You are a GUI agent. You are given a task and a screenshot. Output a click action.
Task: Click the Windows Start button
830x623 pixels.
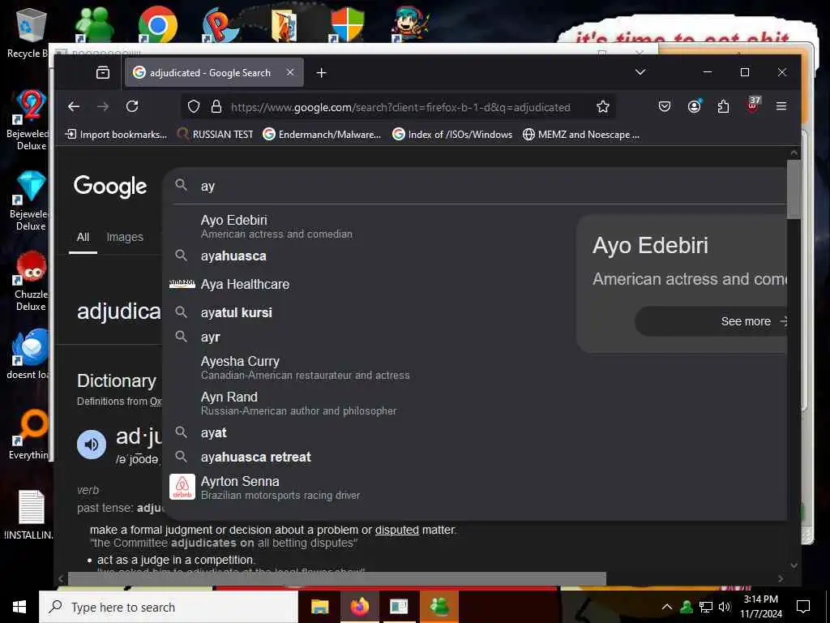click(19, 607)
